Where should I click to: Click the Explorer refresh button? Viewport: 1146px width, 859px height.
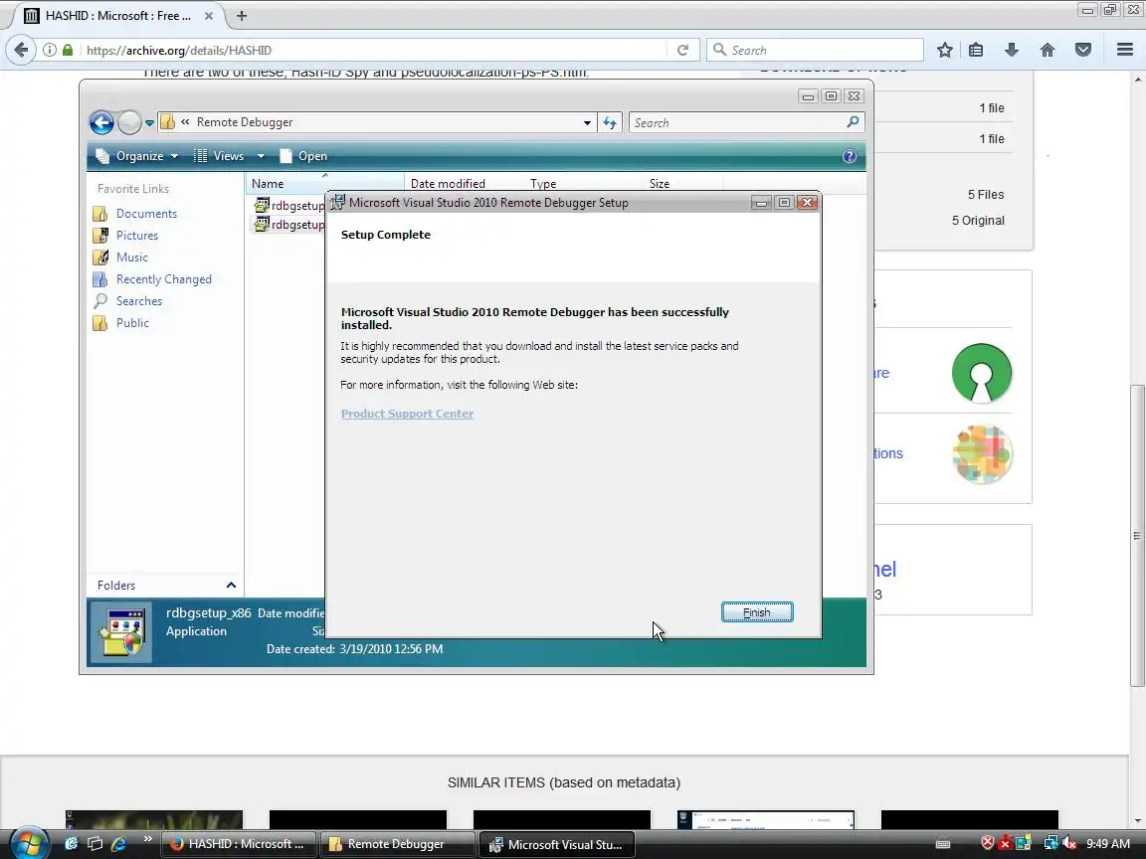(610, 122)
